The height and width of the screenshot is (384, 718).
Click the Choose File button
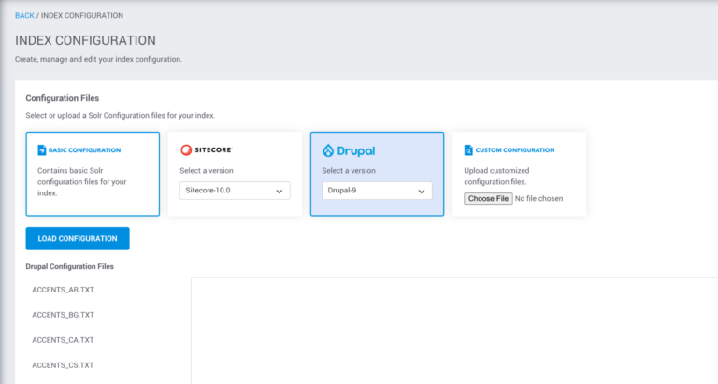coord(488,198)
